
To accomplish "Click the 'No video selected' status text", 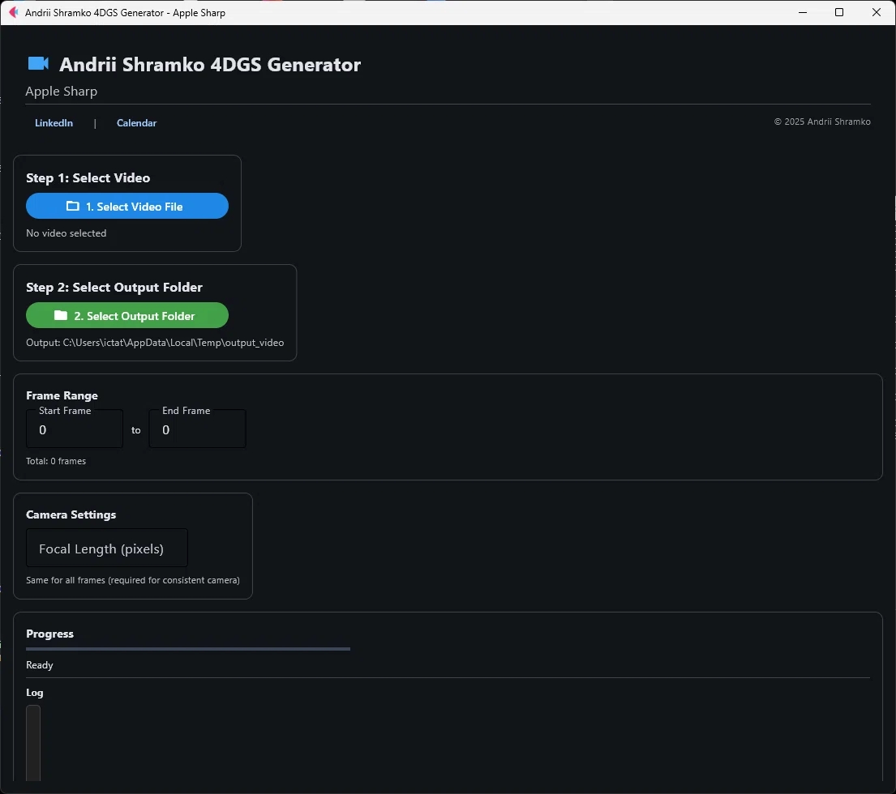I will point(66,233).
